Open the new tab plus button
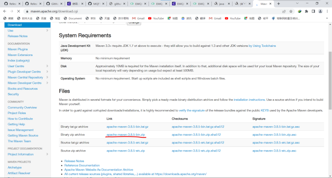Image resolution: width=332 pixels, height=178 pixels. [278, 3]
